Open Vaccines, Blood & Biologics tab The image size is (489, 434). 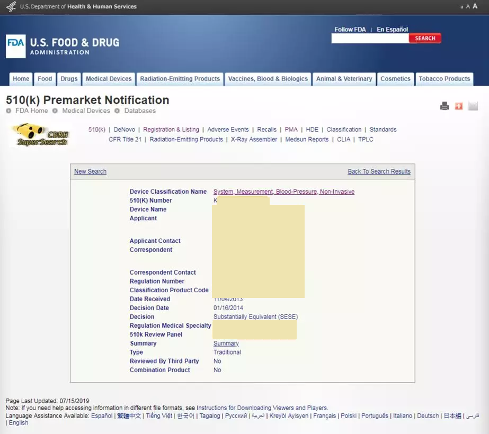coord(268,79)
